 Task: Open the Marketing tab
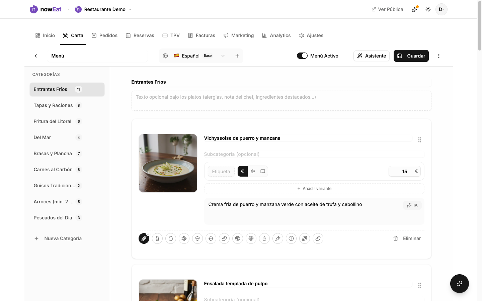pyautogui.click(x=239, y=35)
